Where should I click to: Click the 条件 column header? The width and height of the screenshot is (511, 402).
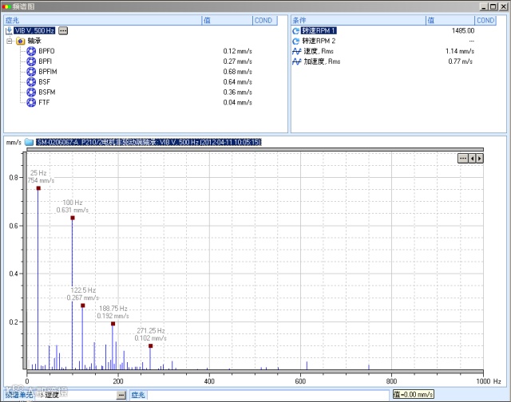point(358,21)
